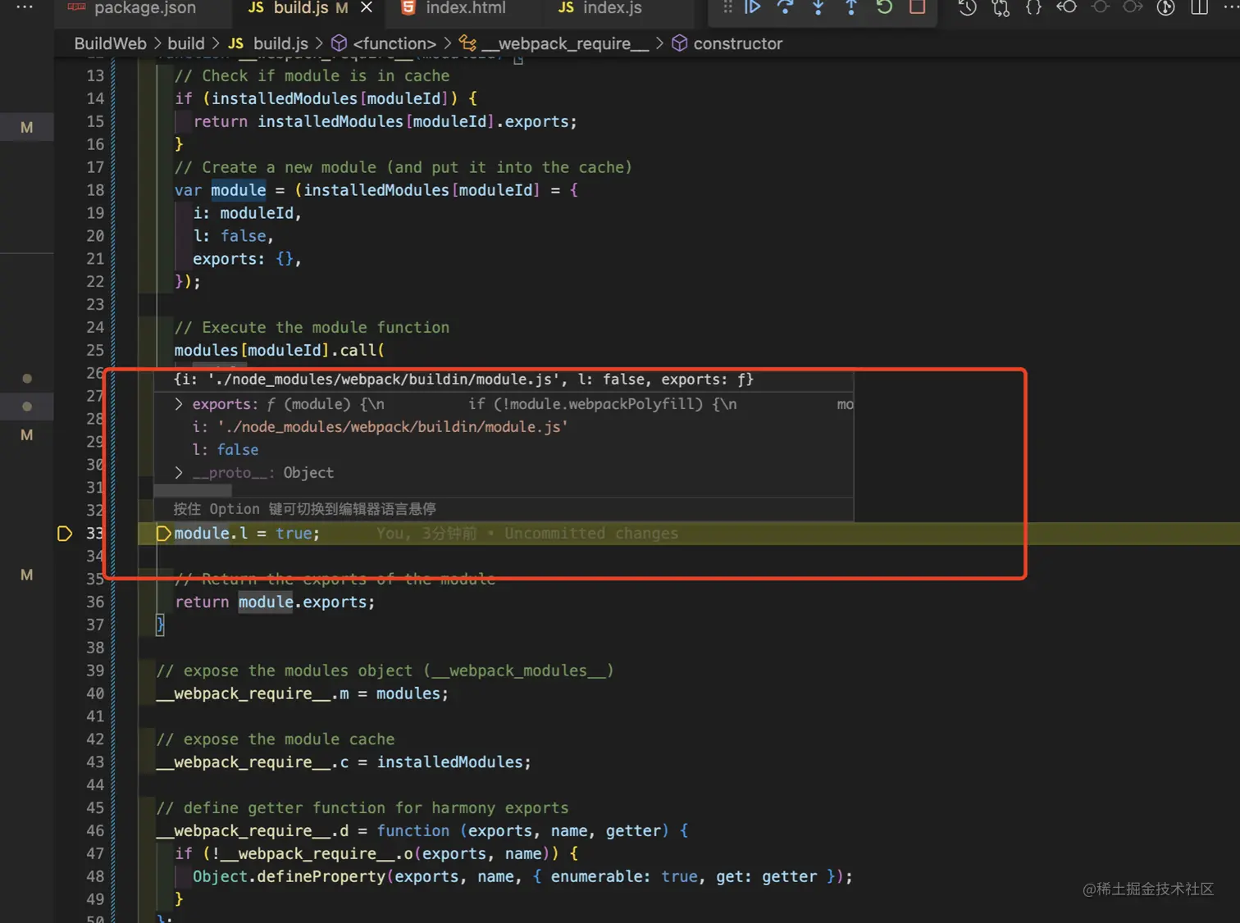Open the constructor breadcrumb symbol
Image resolution: width=1240 pixels, height=923 pixels.
pos(727,43)
